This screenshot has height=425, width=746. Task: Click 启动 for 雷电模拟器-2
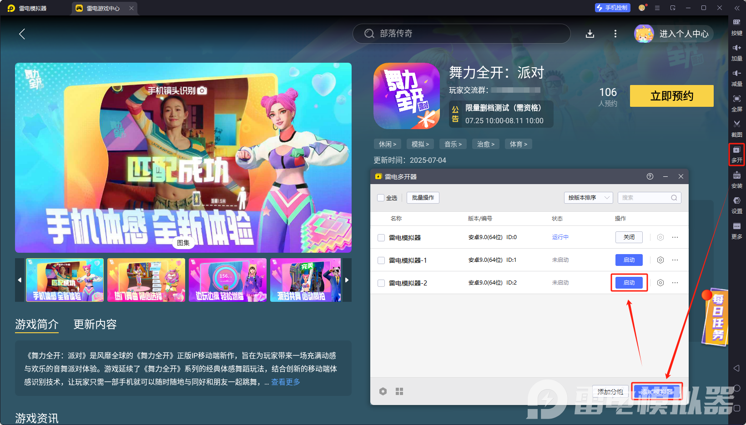[629, 283]
